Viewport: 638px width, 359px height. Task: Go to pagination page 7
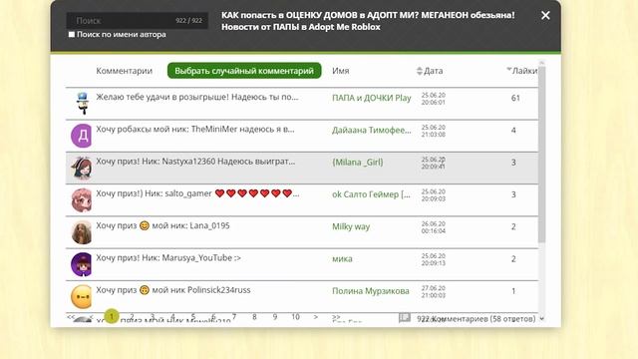(x=234, y=317)
